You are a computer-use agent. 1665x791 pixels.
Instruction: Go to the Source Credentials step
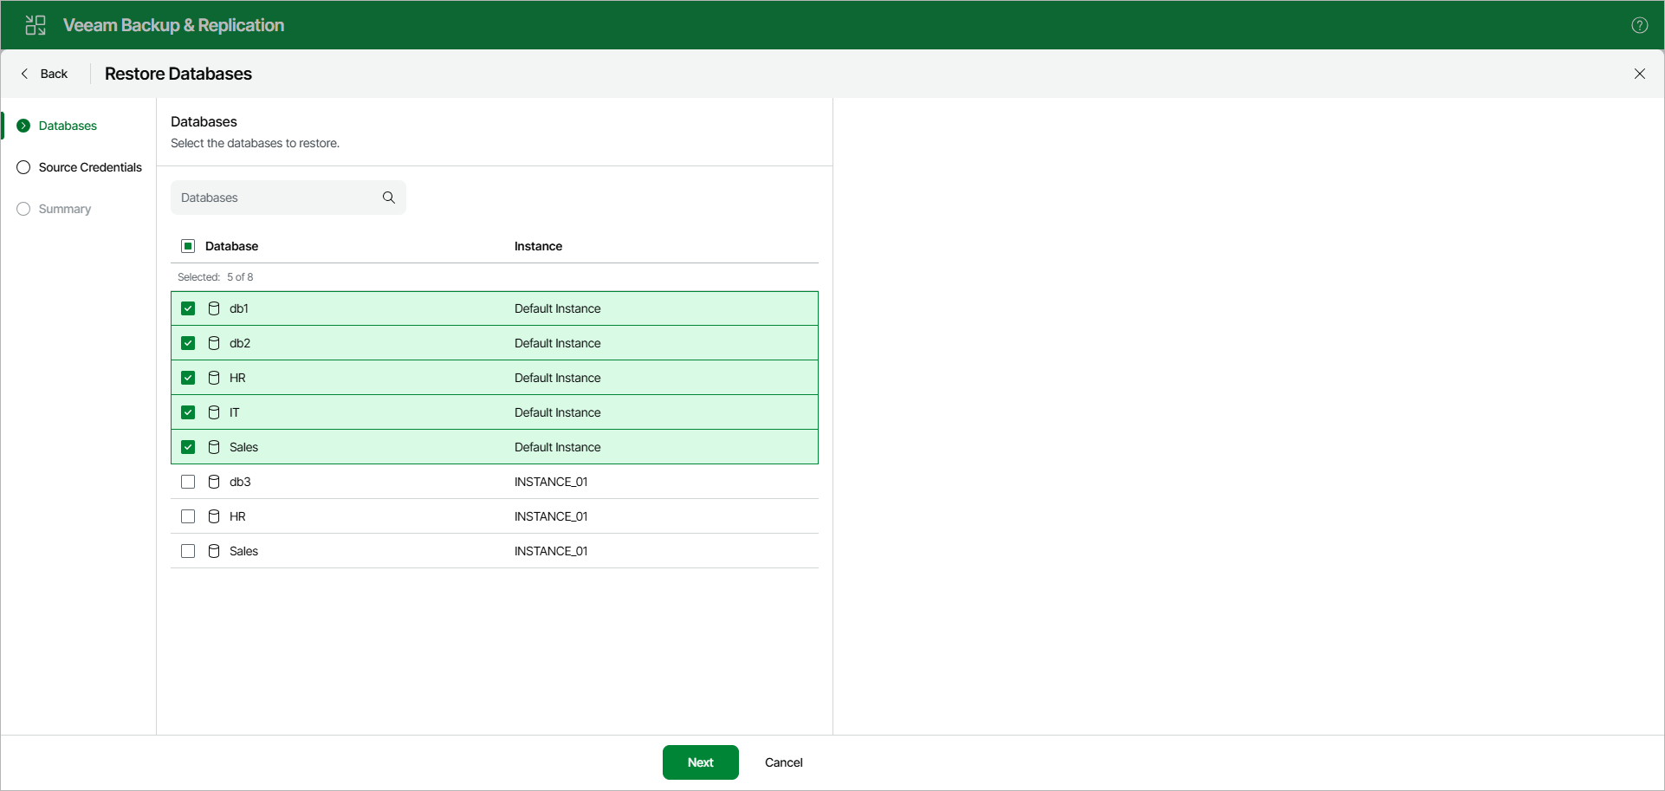(x=90, y=167)
